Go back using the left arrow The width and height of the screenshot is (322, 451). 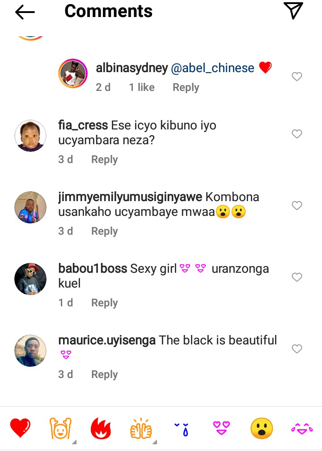pyautogui.click(x=25, y=12)
